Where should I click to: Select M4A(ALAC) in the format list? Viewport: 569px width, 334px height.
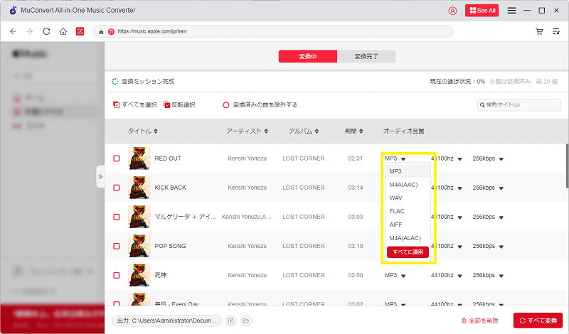(408, 238)
